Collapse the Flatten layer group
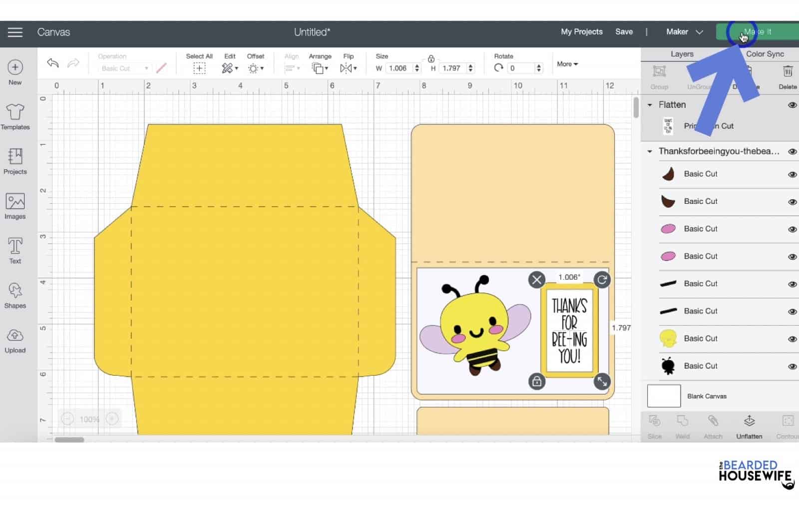Image resolution: width=799 pixels, height=508 pixels. (650, 105)
